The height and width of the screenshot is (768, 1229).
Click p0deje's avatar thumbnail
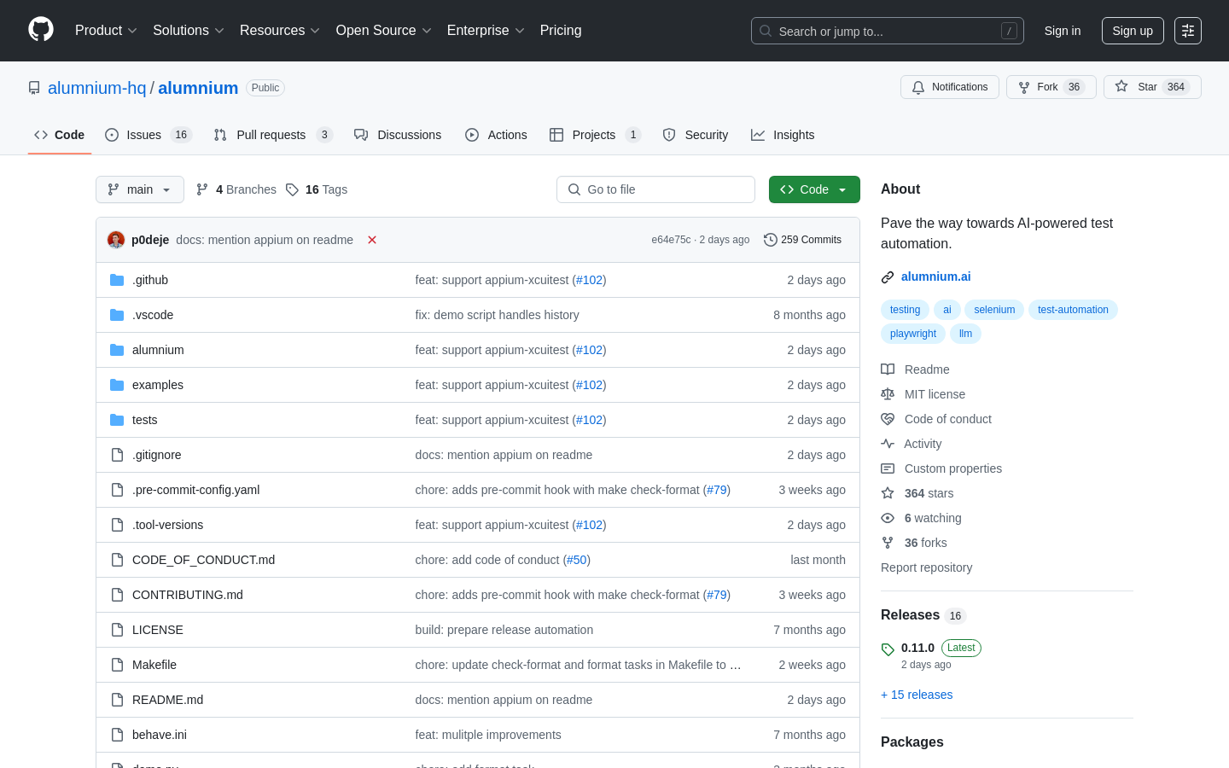[x=116, y=240]
